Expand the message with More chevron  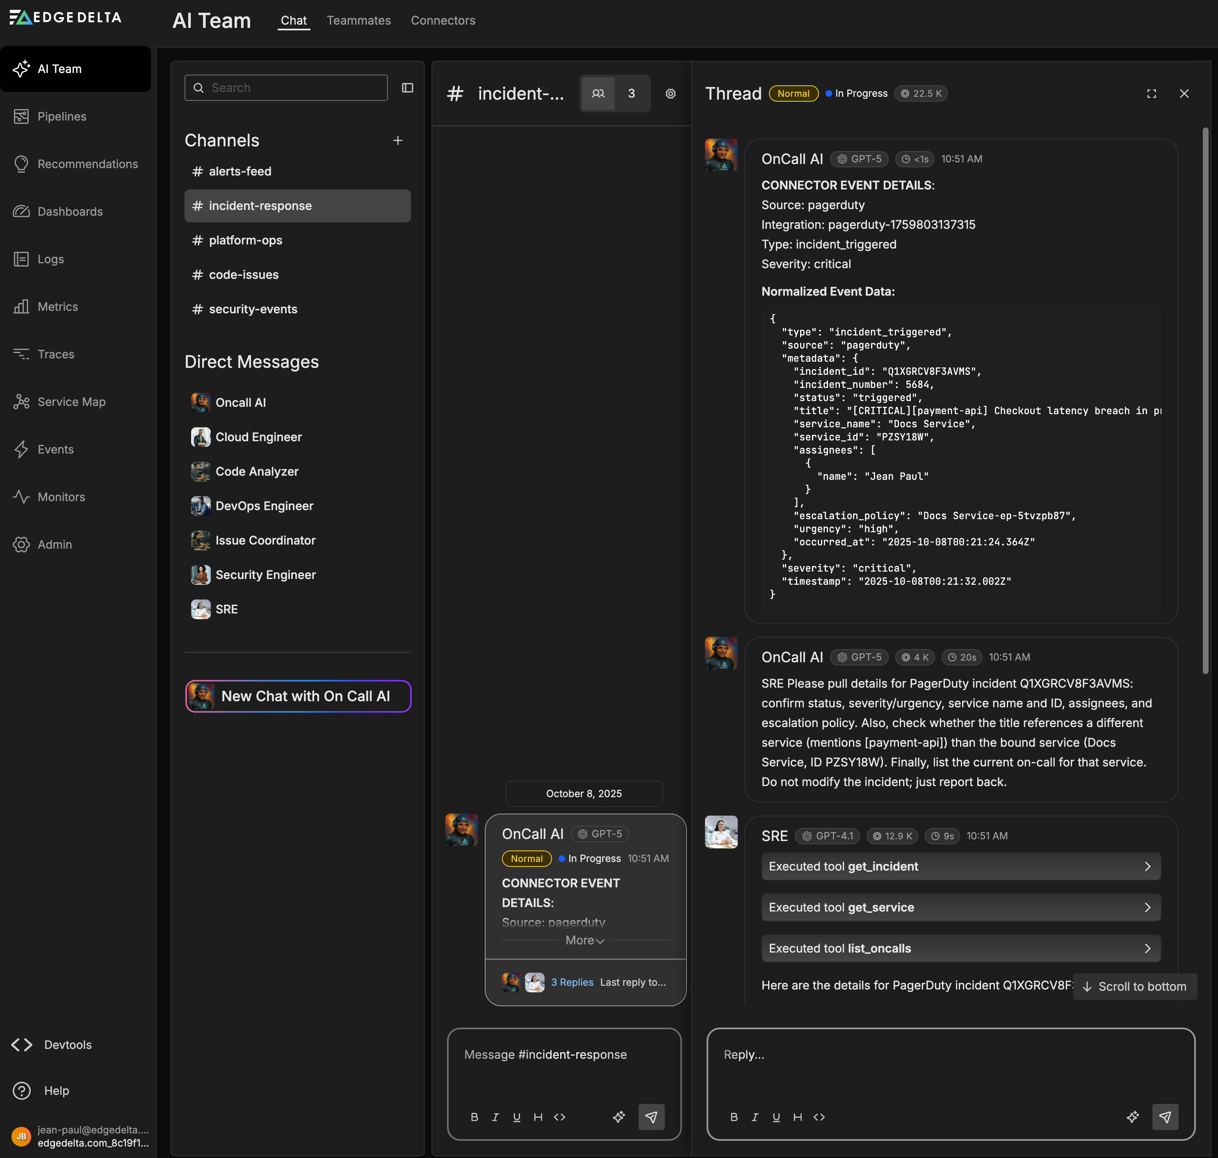tap(585, 940)
